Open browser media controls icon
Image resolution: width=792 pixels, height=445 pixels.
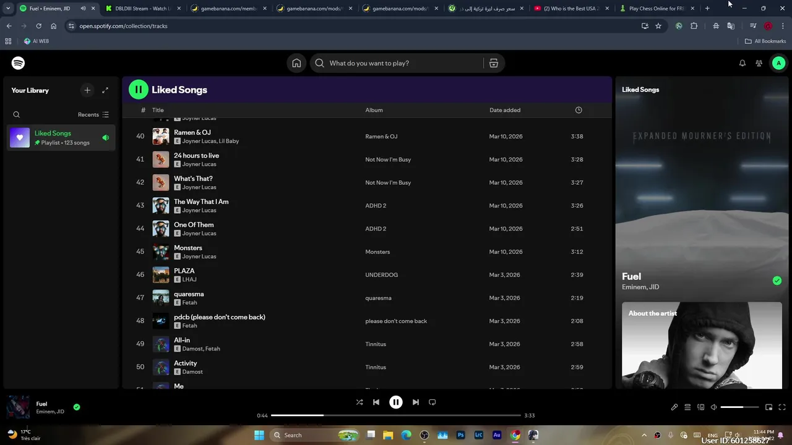753,26
